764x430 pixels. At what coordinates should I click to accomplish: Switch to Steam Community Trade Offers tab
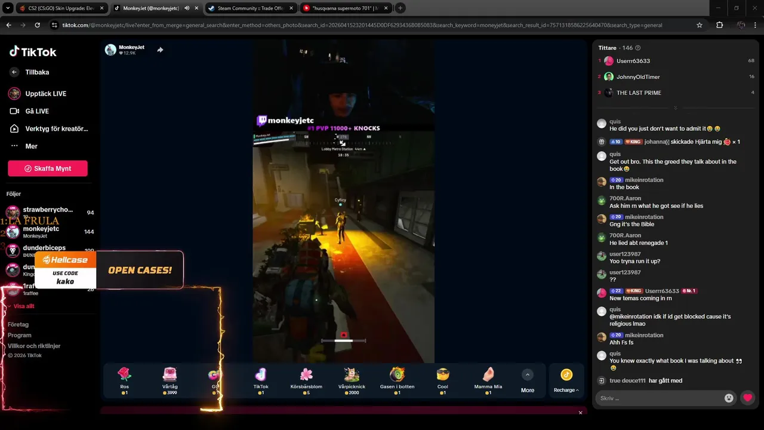[249, 8]
